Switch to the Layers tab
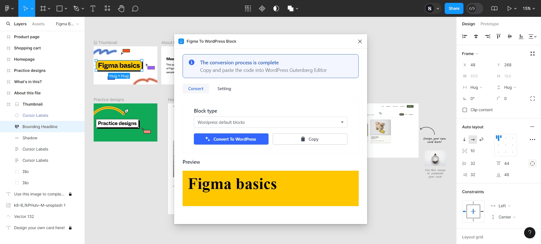The width and height of the screenshot is (541, 244). 20,24
